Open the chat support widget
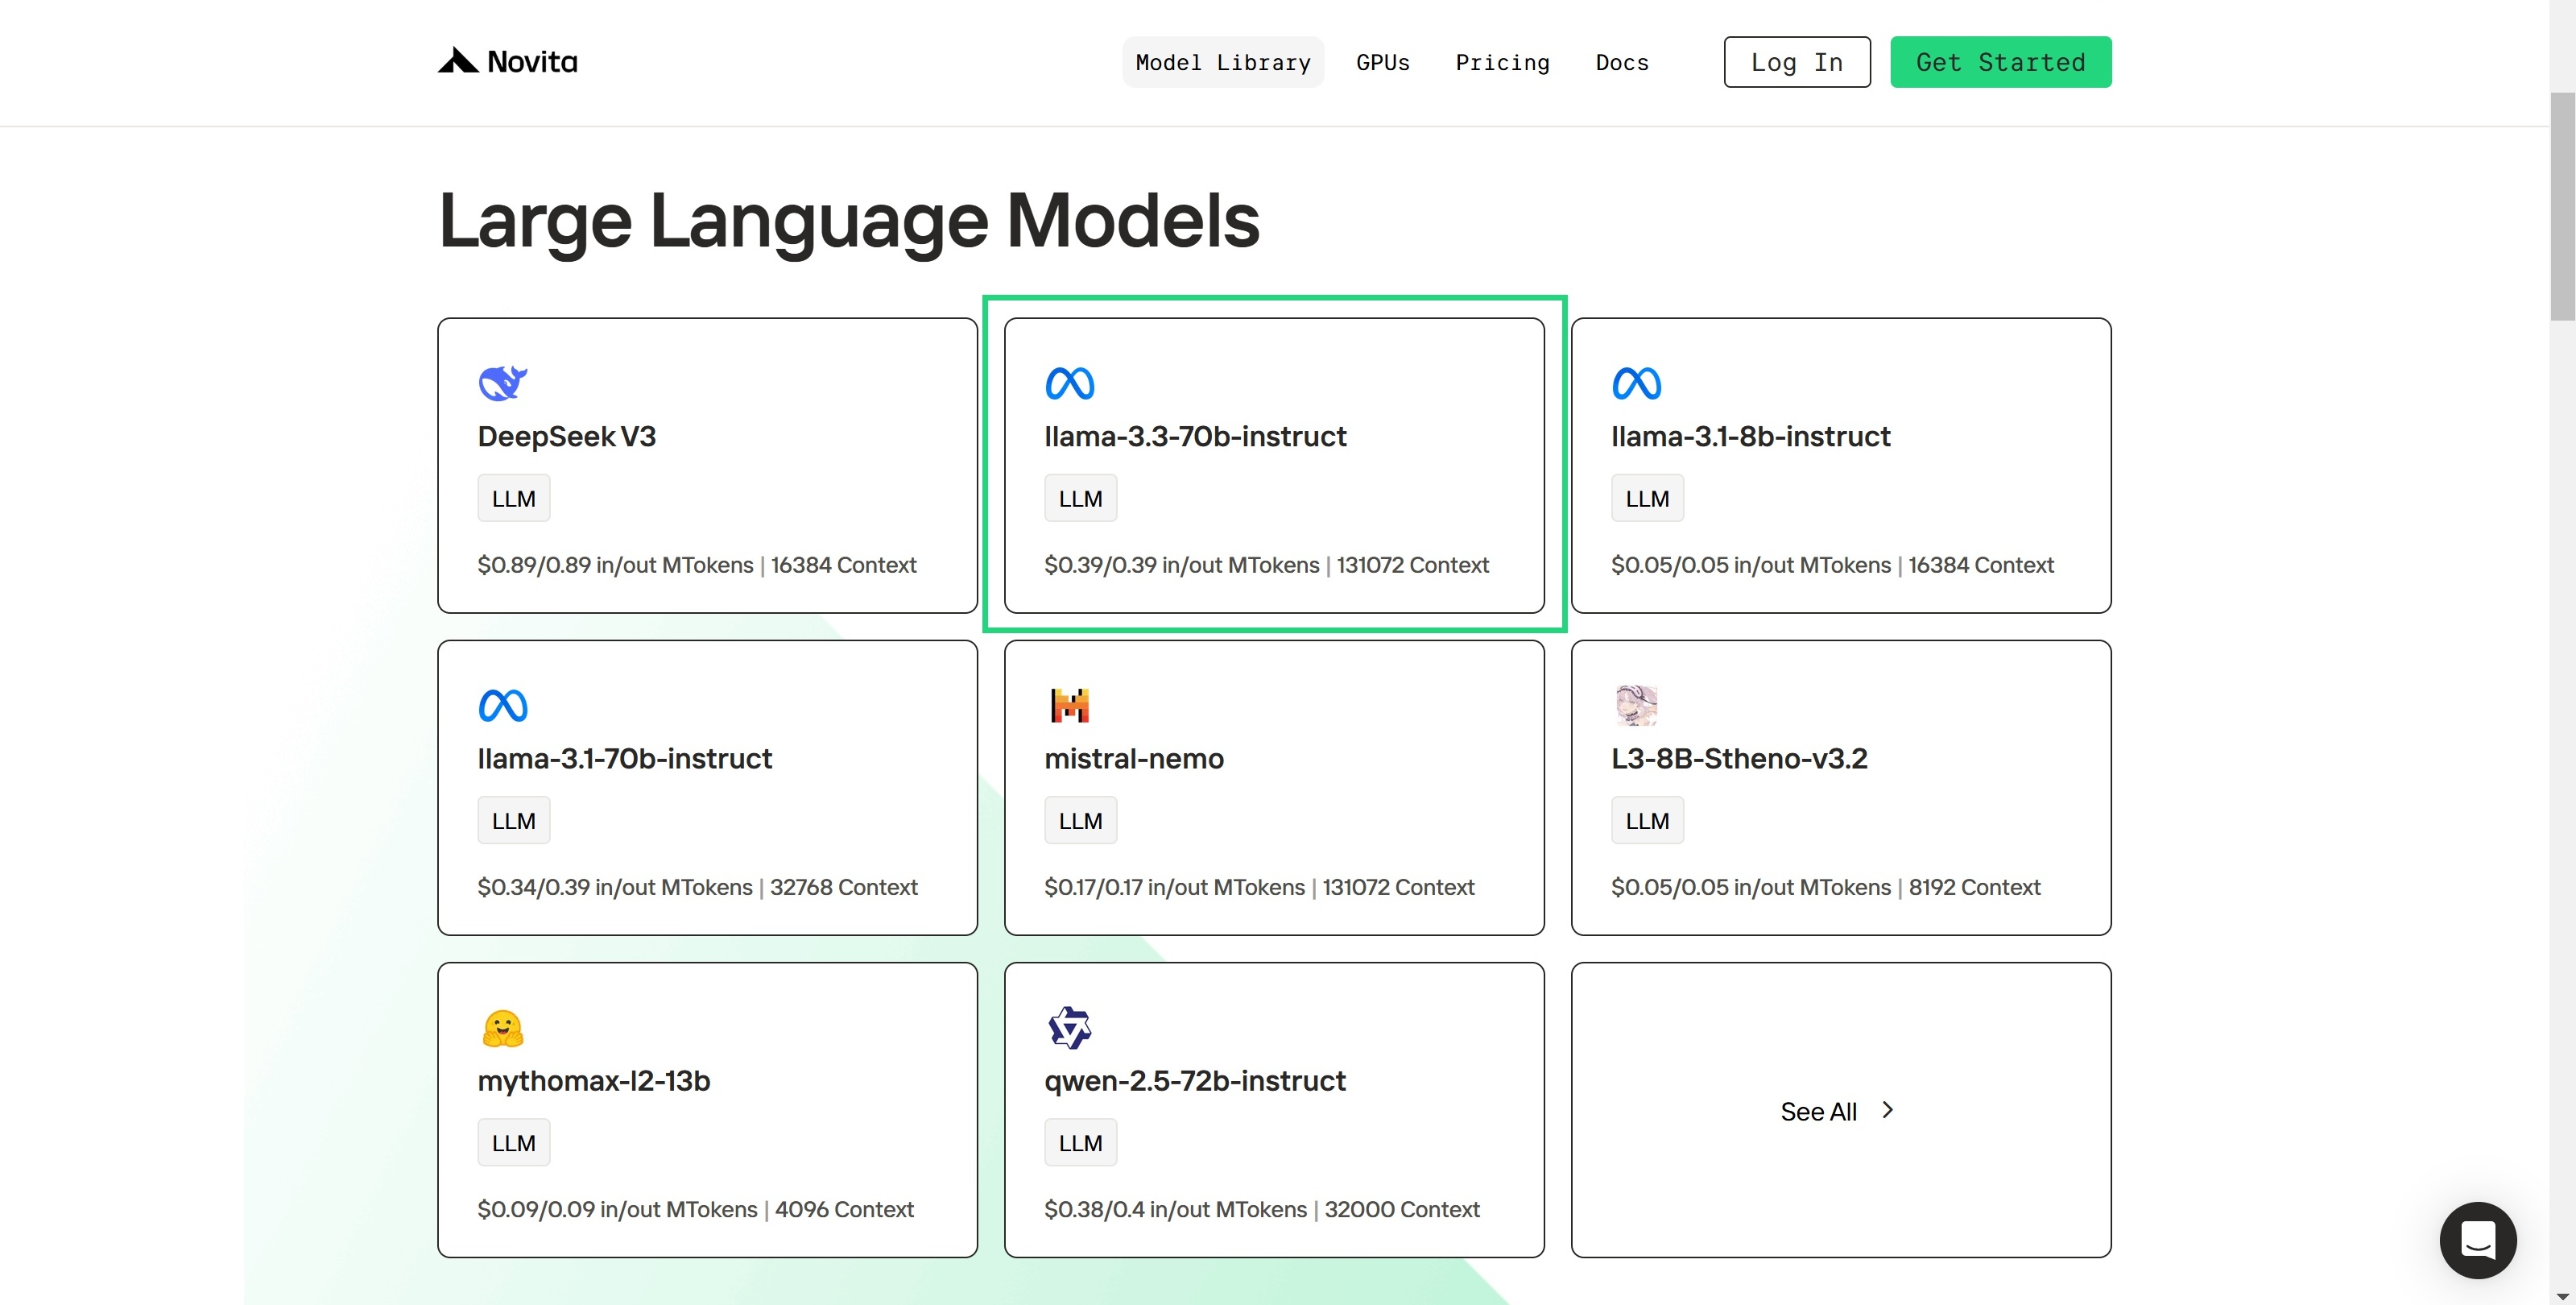Image resolution: width=2576 pixels, height=1305 pixels. pyautogui.click(x=2477, y=1240)
